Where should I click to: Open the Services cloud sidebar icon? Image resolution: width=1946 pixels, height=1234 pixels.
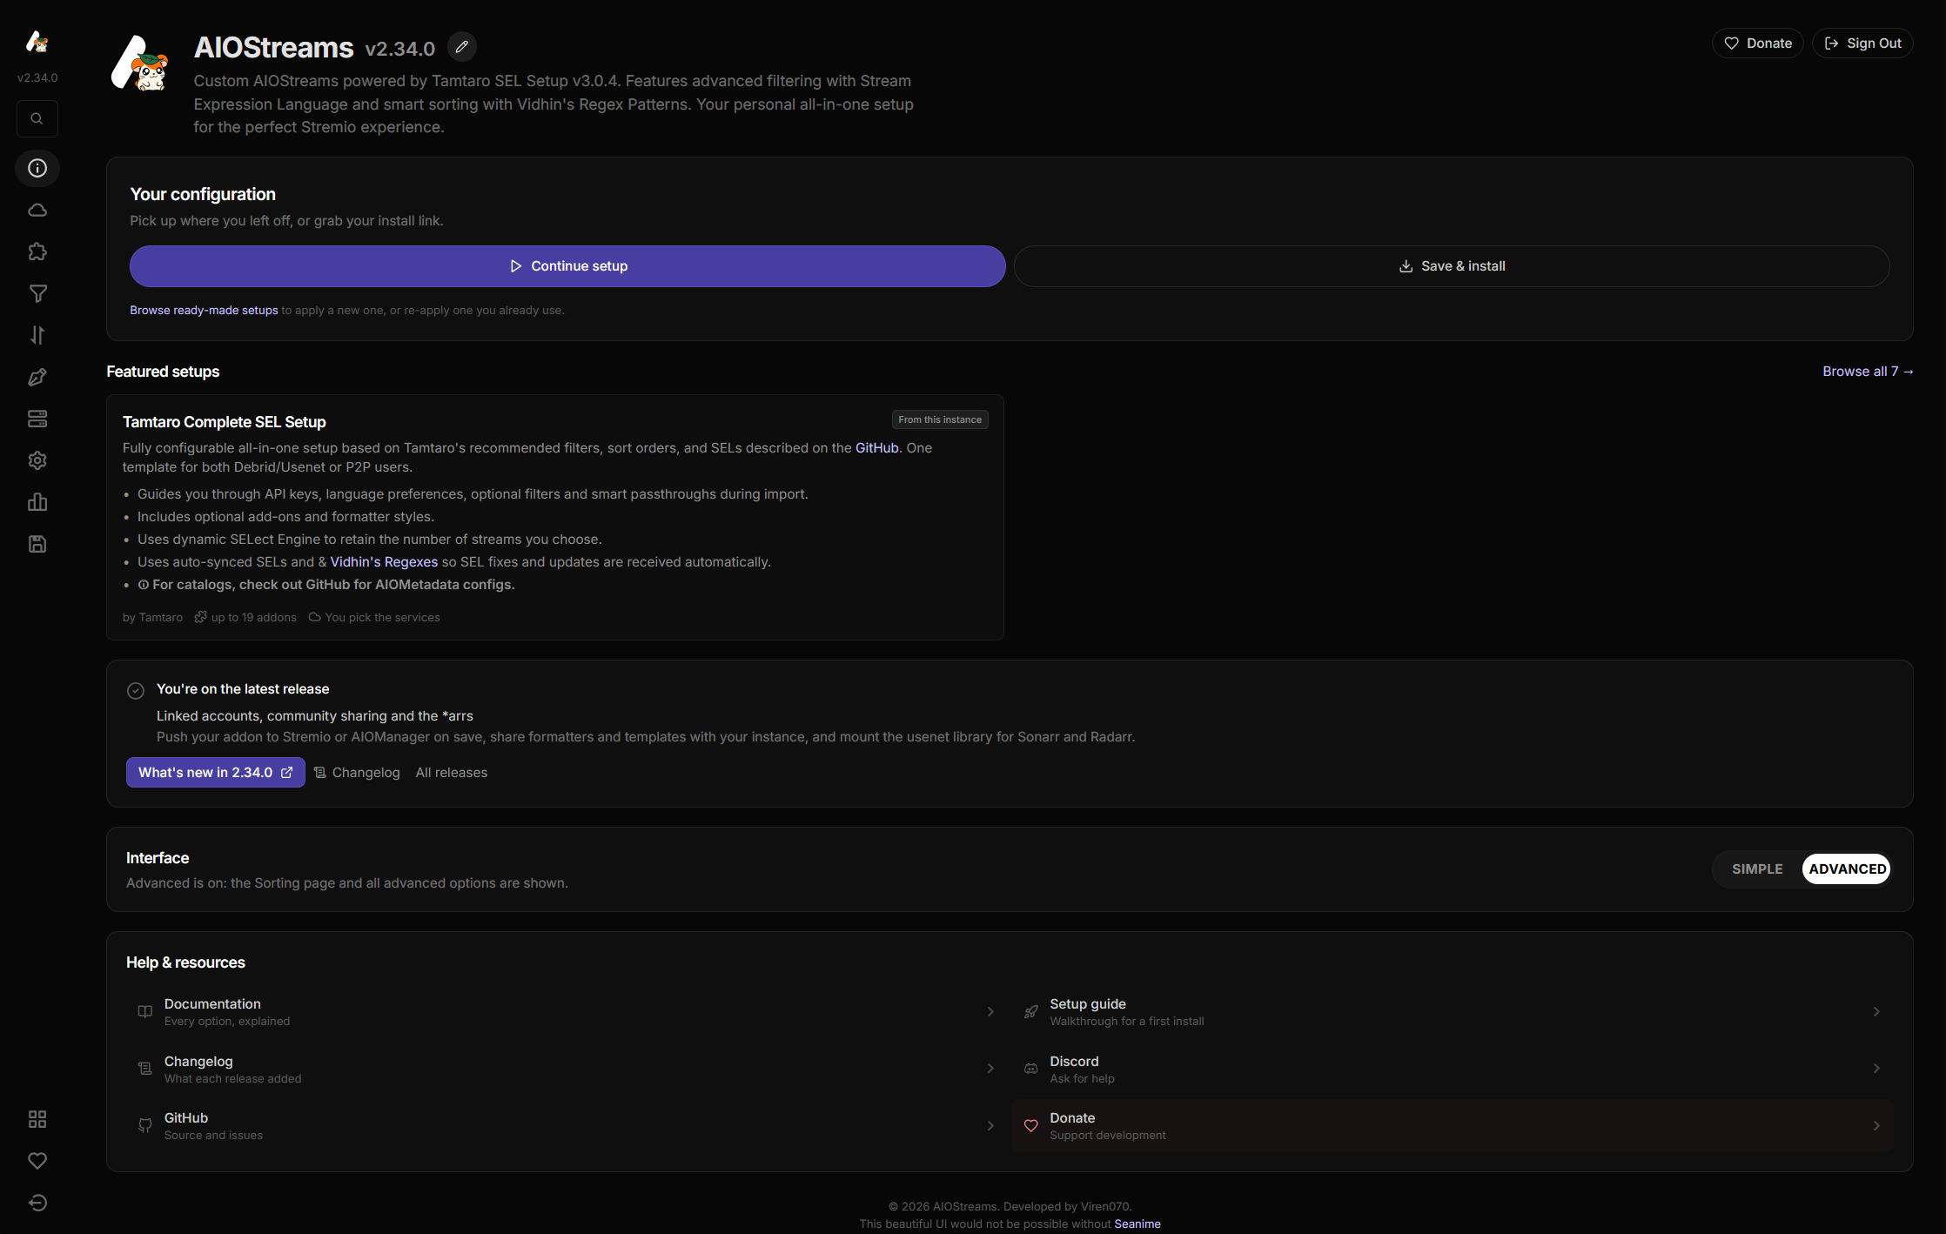[x=37, y=210]
